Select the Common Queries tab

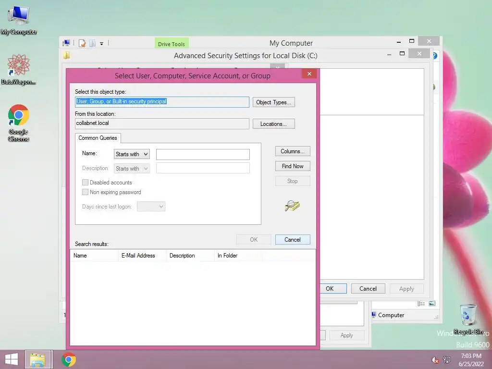click(98, 138)
